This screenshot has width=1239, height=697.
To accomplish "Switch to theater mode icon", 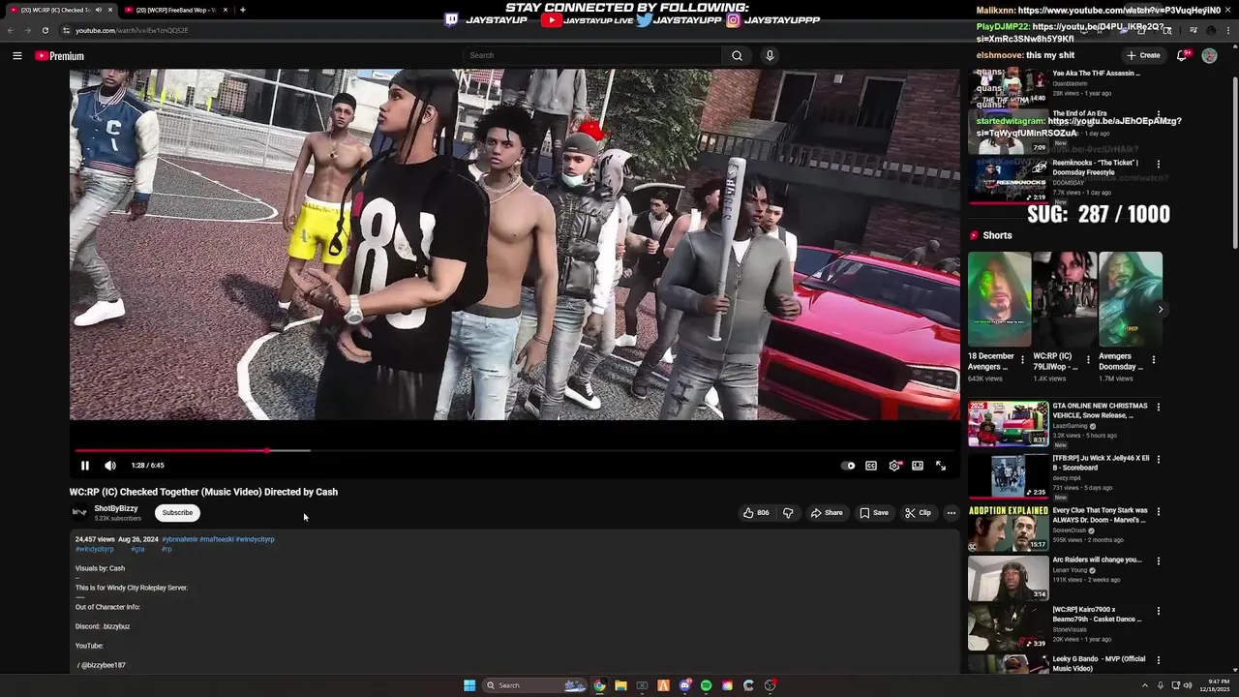I will 918,466.
